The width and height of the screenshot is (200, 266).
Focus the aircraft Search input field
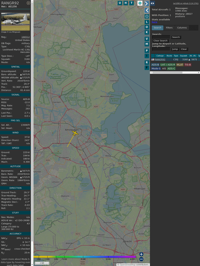click(161, 37)
